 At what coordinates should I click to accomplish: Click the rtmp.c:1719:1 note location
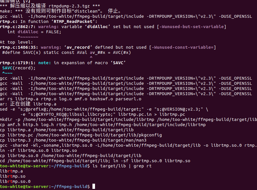pyautogui.click(x=18, y=63)
